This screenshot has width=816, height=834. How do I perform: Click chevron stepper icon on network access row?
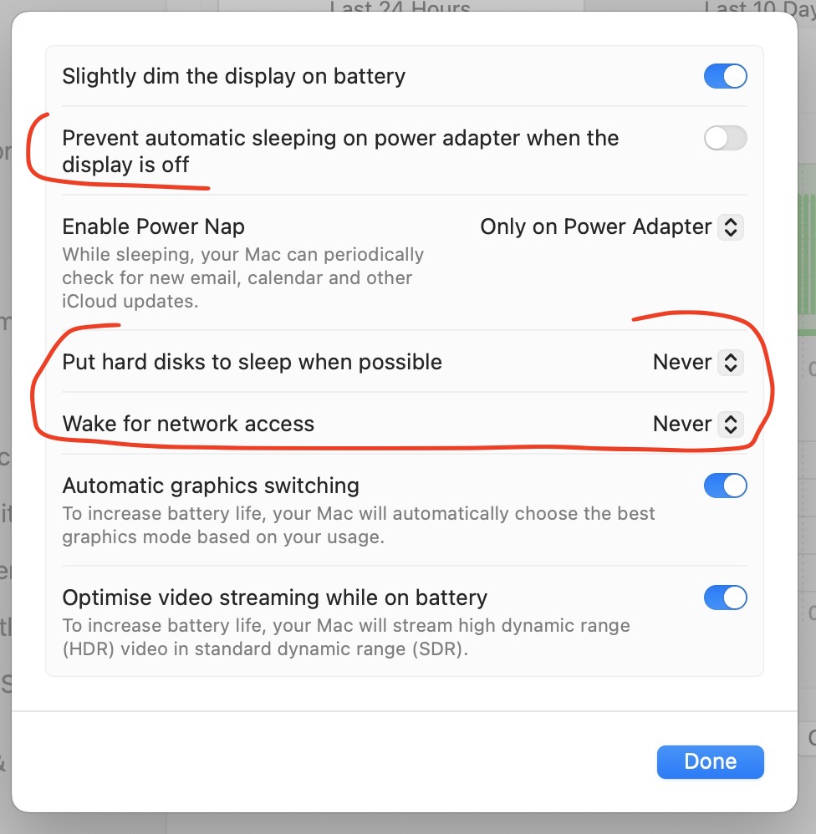[x=731, y=424]
